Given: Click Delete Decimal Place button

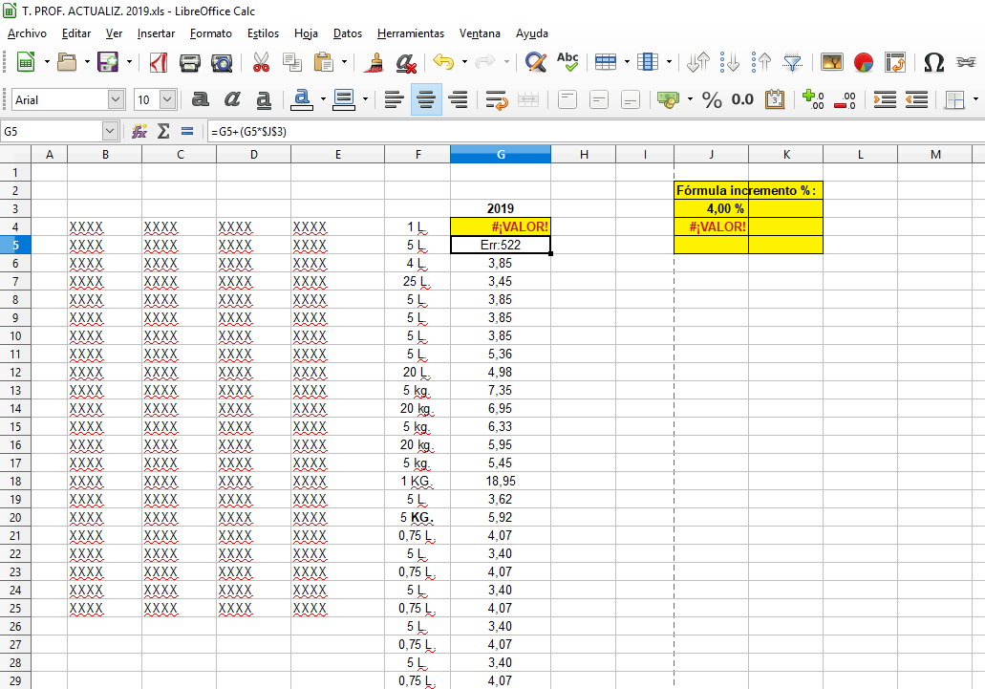Looking at the screenshot, I should click(x=845, y=99).
